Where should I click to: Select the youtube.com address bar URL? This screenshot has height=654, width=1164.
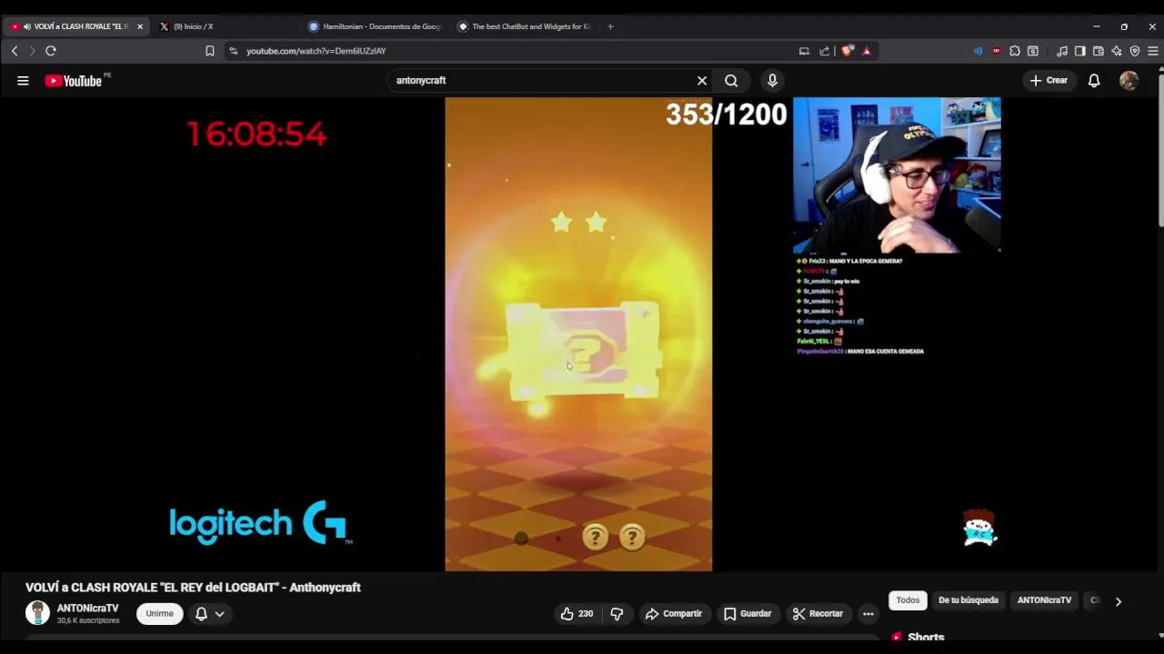316,51
